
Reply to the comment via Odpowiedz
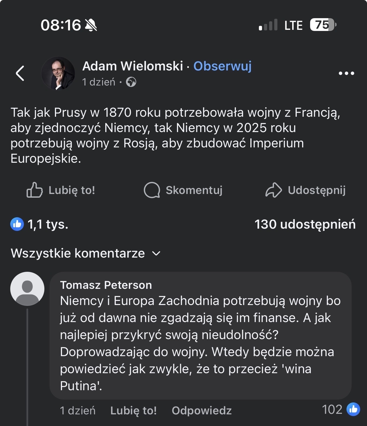(x=201, y=410)
